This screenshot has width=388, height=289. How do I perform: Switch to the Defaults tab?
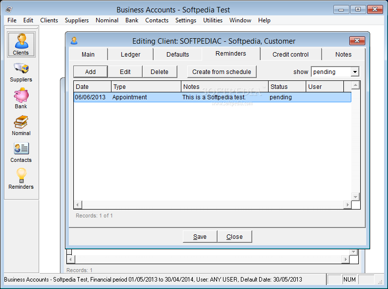(x=177, y=54)
